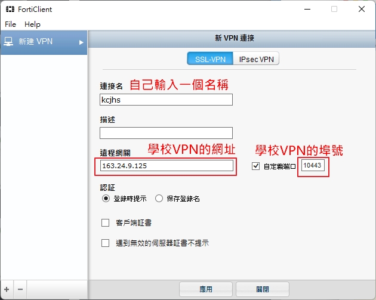Add a new connection with plus icon
The image size is (376, 300).
click(x=7, y=289)
